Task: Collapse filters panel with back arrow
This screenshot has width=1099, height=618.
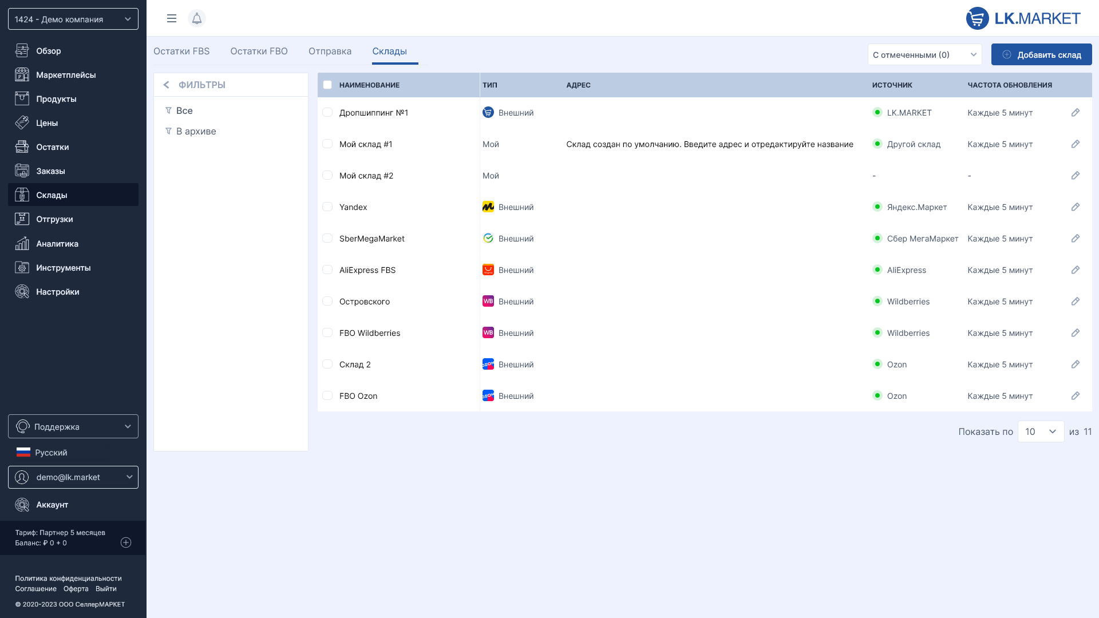Action: pyautogui.click(x=166, y=85)
